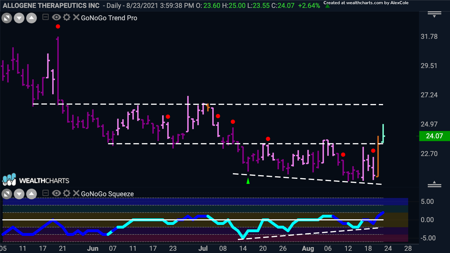This screenshot has width=450, height=253.
Task: Click the 5.00 squeeze axis label
Action: tap(427, 202)
